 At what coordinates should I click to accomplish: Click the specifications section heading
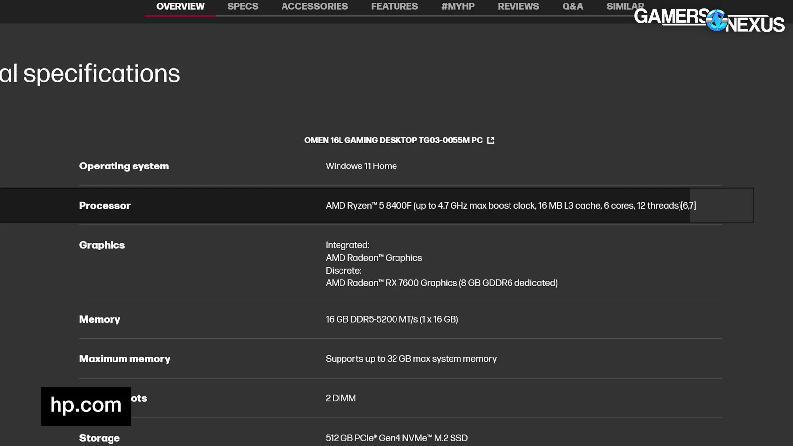[90, 74]
